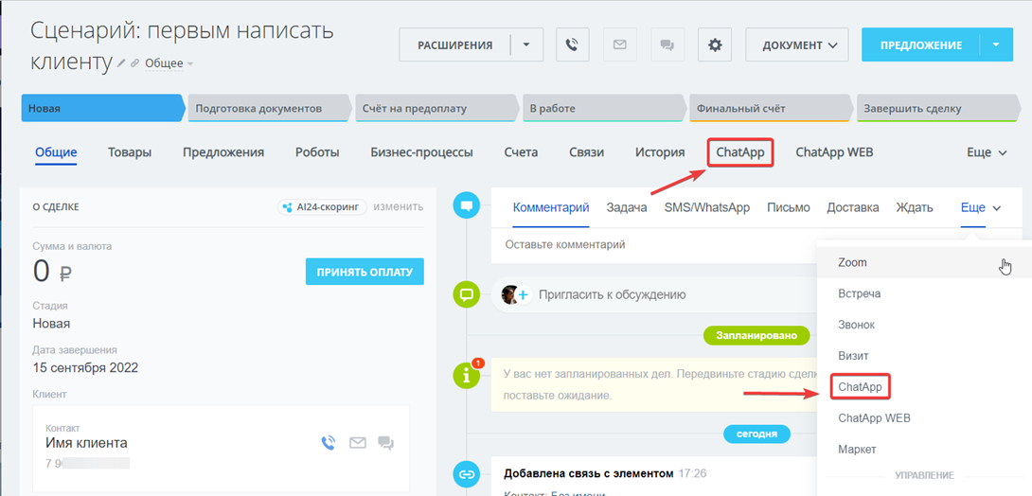Call the contact via phone icon
Viewport: 1032px width, 496px height.
[x=329, y=442]
